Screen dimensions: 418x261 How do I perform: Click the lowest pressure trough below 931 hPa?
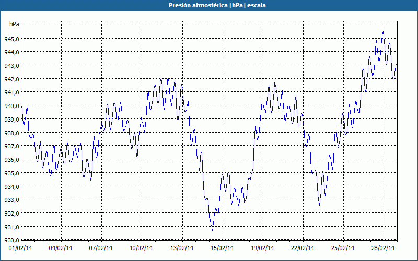212,230
